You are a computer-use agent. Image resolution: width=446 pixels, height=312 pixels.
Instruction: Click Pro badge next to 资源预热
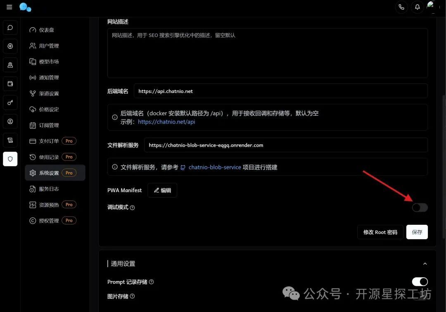pyautogui.click(x=69, y=205)
